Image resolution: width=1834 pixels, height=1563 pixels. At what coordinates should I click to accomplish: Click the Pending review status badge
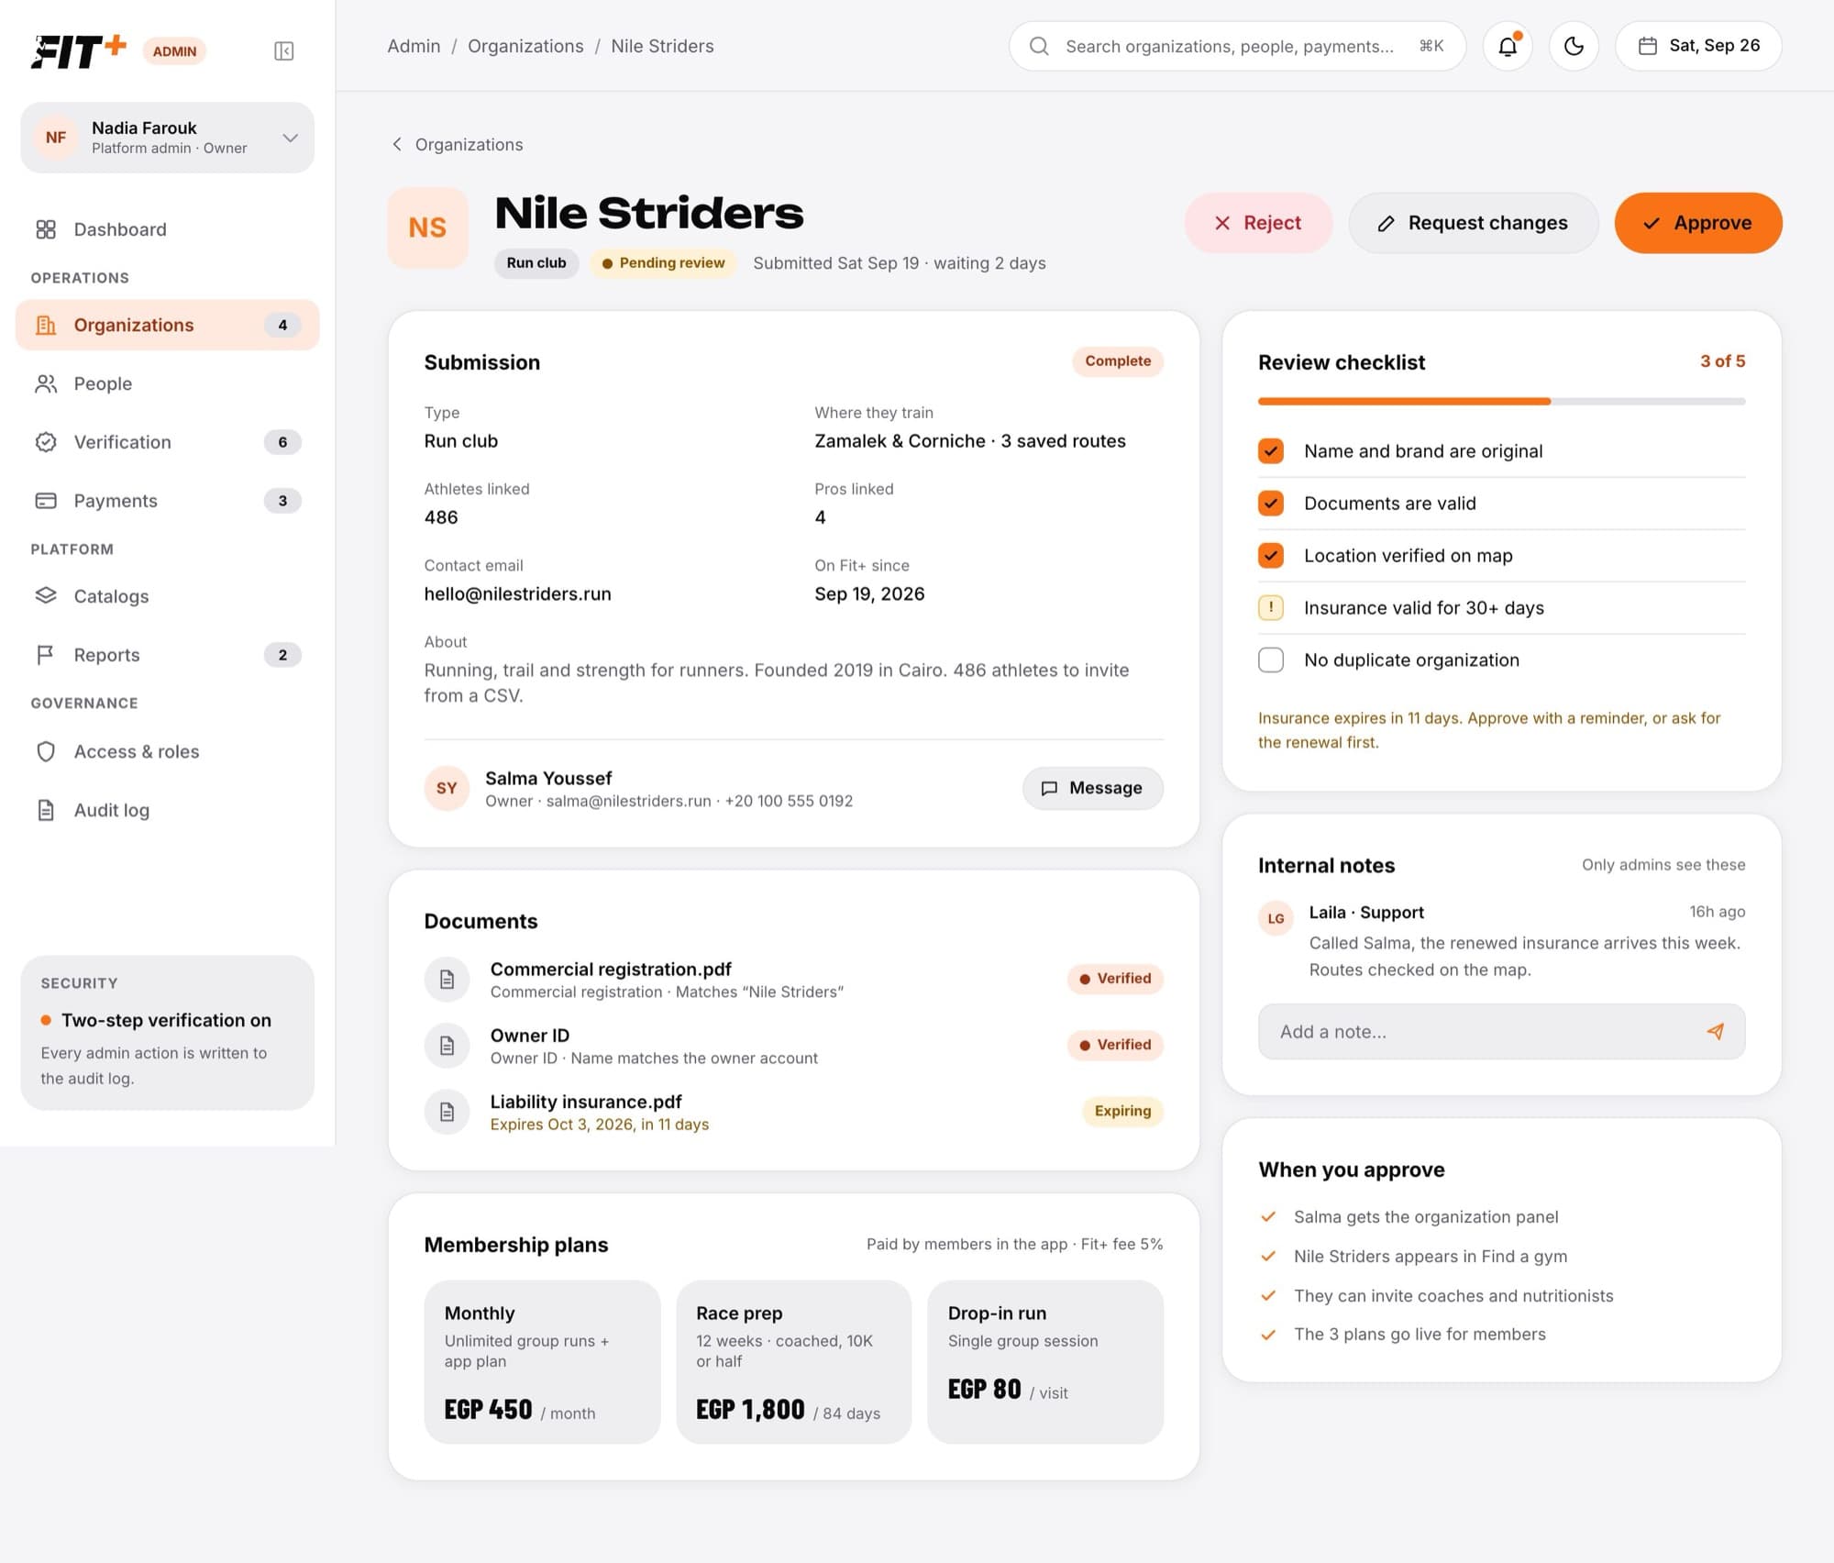[x=663, y=263]
